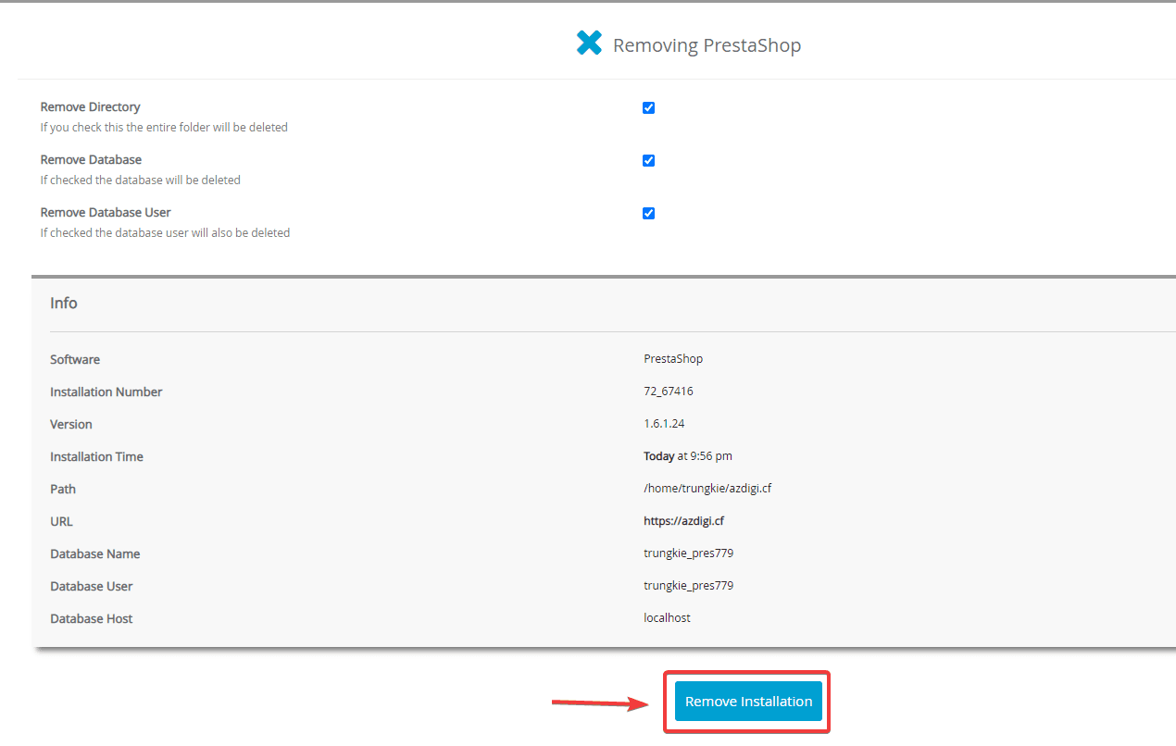Click the Database User value trungkie_pres779
The width and height of the screenshot is (1176, 746).
688,586
